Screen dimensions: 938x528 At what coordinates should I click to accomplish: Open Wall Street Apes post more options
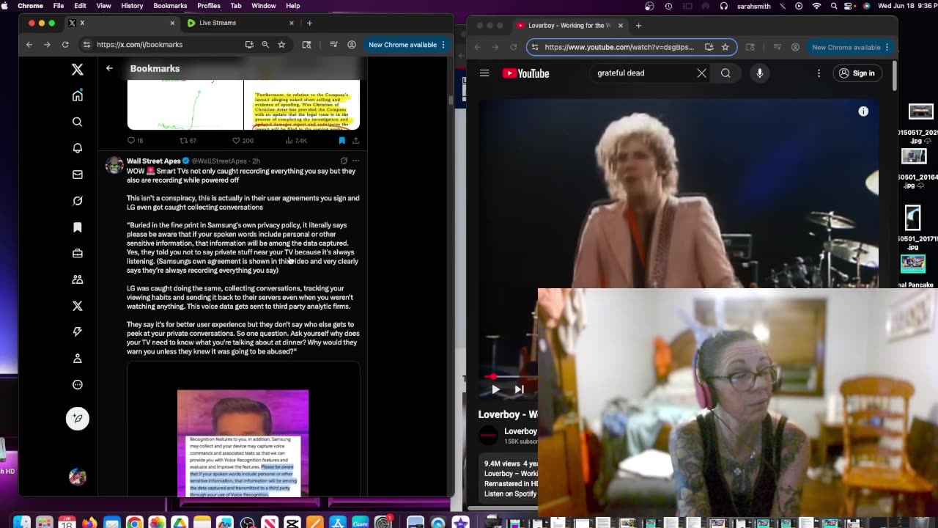click(356, 161)
